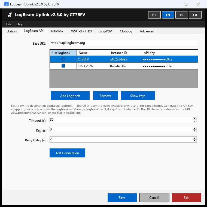Click instance ID a1b2c3d4e5 cell
This screenshot has height=207, width=207.
(x=125, y=59)
